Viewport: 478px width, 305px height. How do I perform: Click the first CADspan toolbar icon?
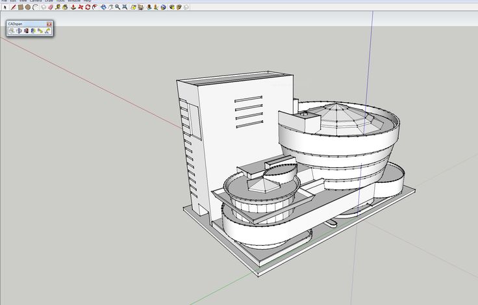[x=11, y=31]
